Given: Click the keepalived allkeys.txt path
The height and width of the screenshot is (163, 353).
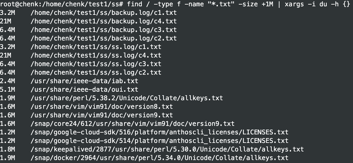Looking at the screenshot, I should 167,149.
